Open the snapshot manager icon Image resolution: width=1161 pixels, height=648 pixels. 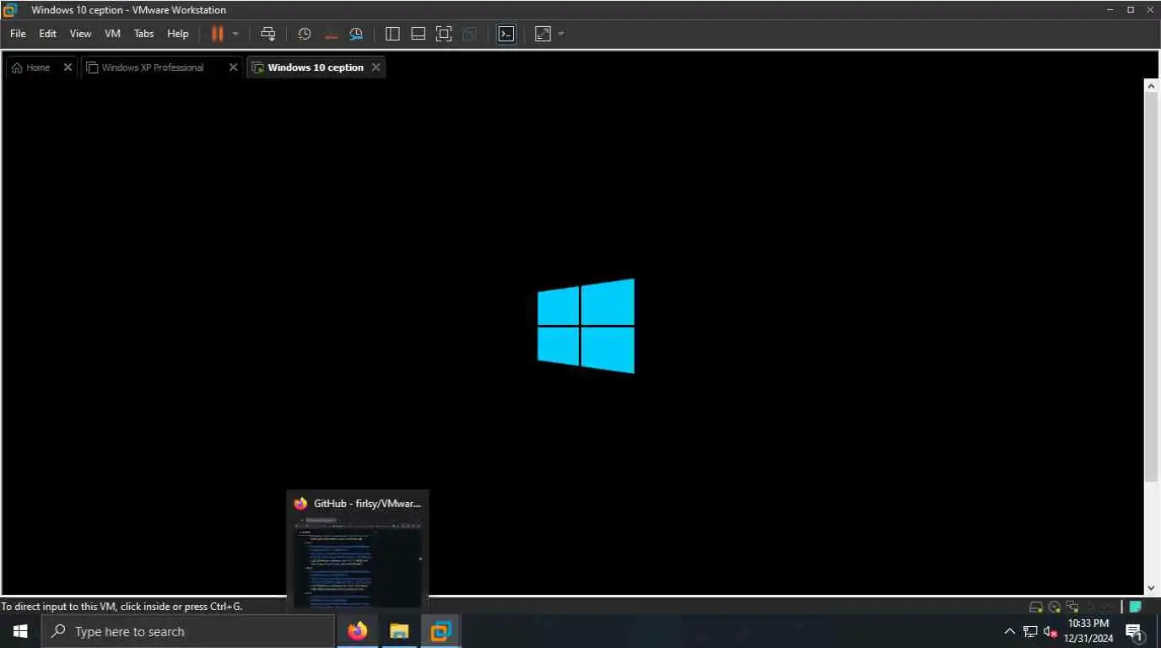tap(356, 34)
